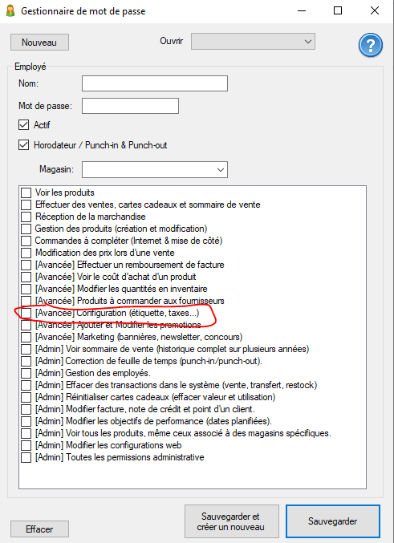Enable Voir les produits permission
Viewport: 394px width, 543px height.
[x=26, y=192]
